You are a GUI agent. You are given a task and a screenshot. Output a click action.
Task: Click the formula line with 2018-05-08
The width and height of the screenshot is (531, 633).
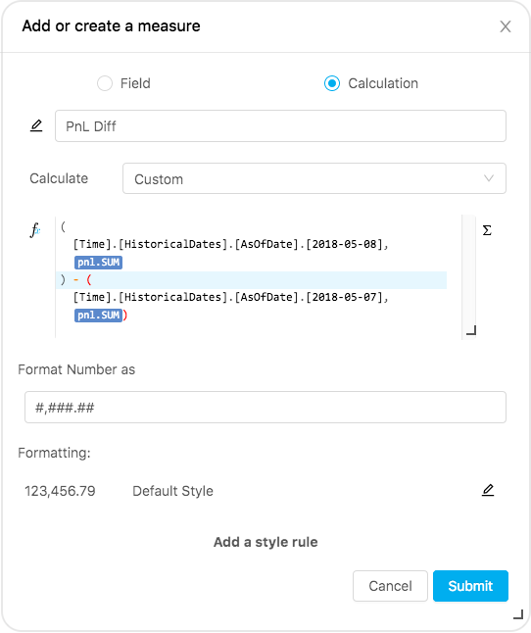tap(230, 244)
